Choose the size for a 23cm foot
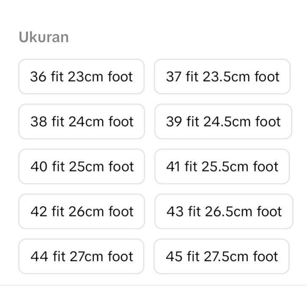The image size is (307, 307). (x=81, y=77)
